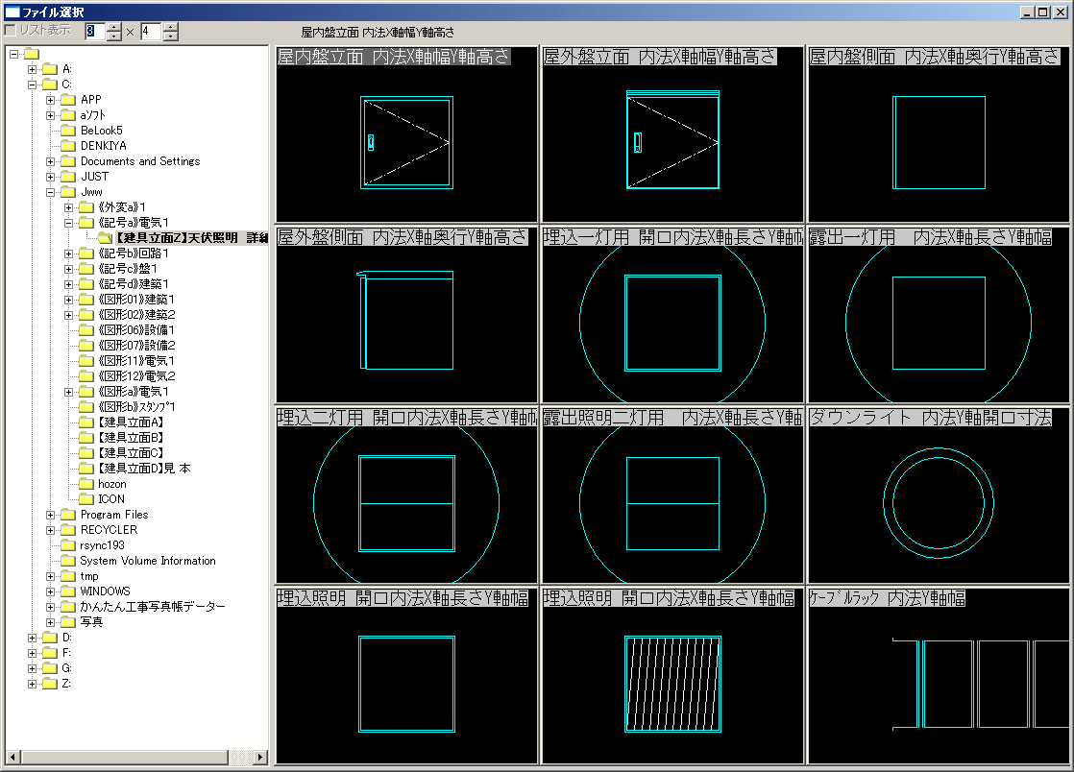
Task: Click the column count input showing 3
Action: coord(94,31)
